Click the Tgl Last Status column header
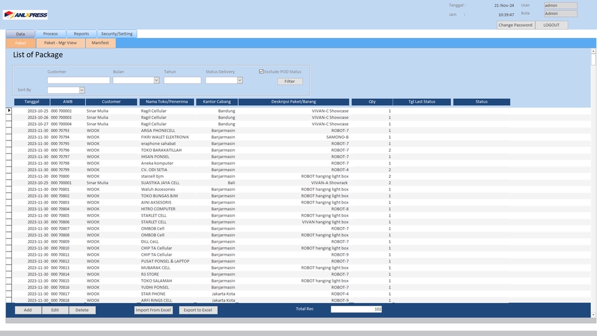The width and height of the screenshot is (597, 336). (422, 101)
